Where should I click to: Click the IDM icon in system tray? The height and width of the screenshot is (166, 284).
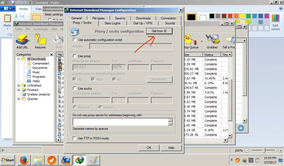[245, 160]
